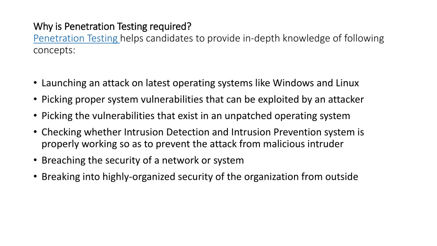Select the bullet "Breaking into highly-organized security"
Image resolution: width=437 pixels, height=246 pixels.
[200, 177]
